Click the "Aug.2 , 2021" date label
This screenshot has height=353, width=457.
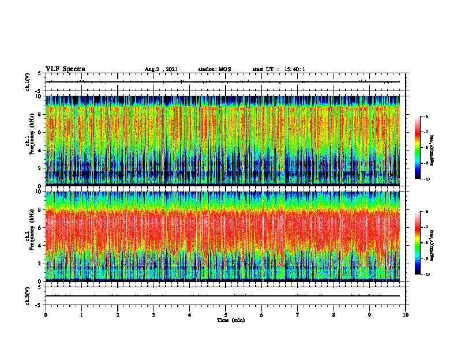161,69
